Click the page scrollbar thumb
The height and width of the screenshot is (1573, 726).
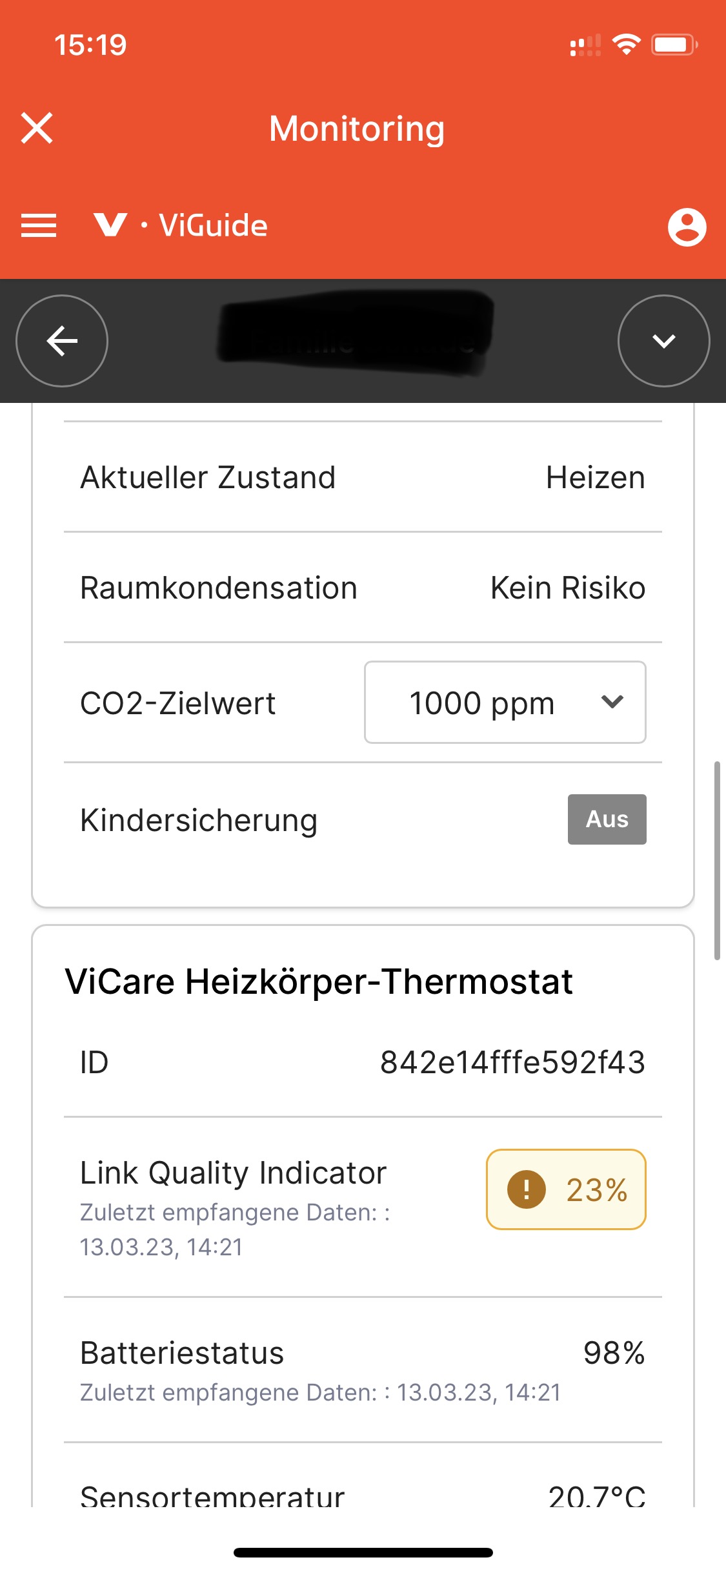(717, 861)
